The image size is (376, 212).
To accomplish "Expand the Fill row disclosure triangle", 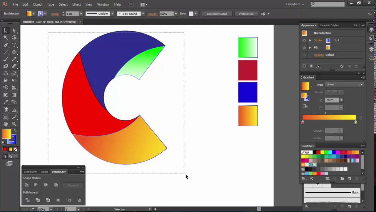I will (310, 47).
